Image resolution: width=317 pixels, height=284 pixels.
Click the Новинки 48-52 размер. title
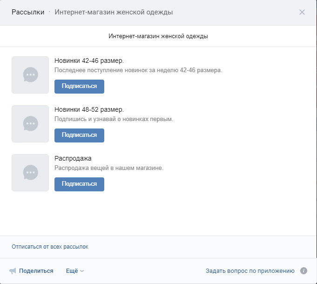pyautogui.click(x=89, y=109)
